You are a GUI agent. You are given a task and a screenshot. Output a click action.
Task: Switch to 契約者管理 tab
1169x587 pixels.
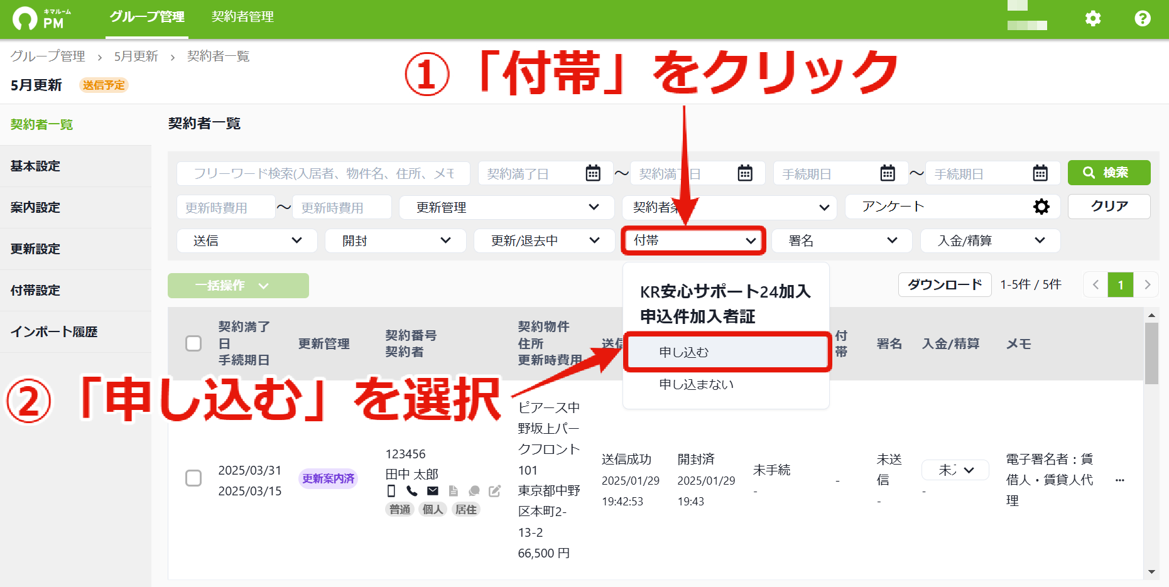[242, 17]
